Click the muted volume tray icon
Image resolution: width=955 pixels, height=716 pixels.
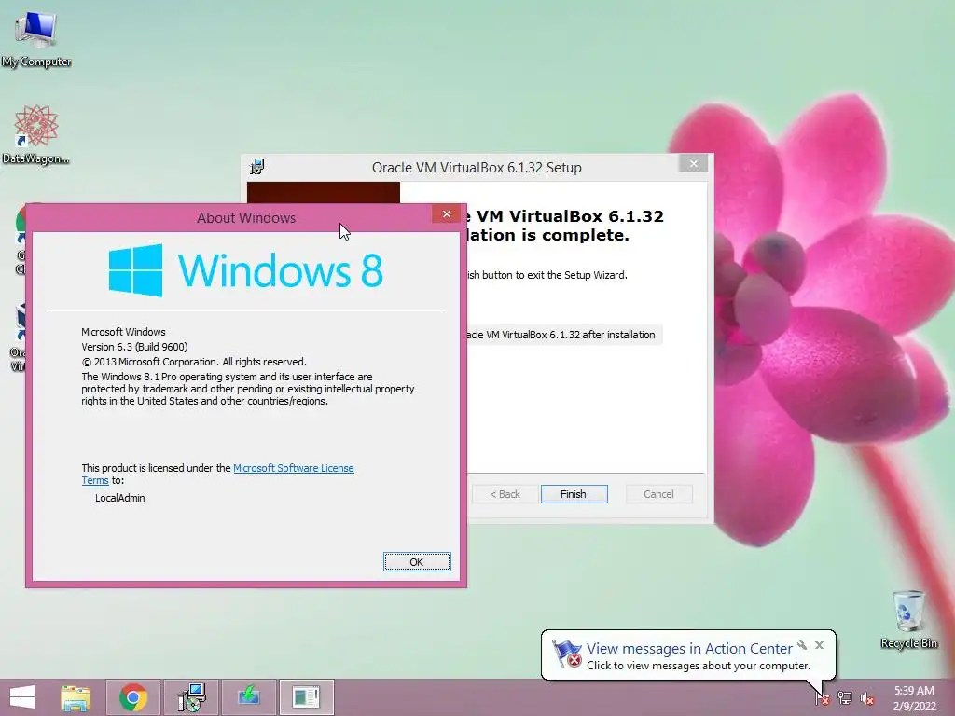pos(867,698)
